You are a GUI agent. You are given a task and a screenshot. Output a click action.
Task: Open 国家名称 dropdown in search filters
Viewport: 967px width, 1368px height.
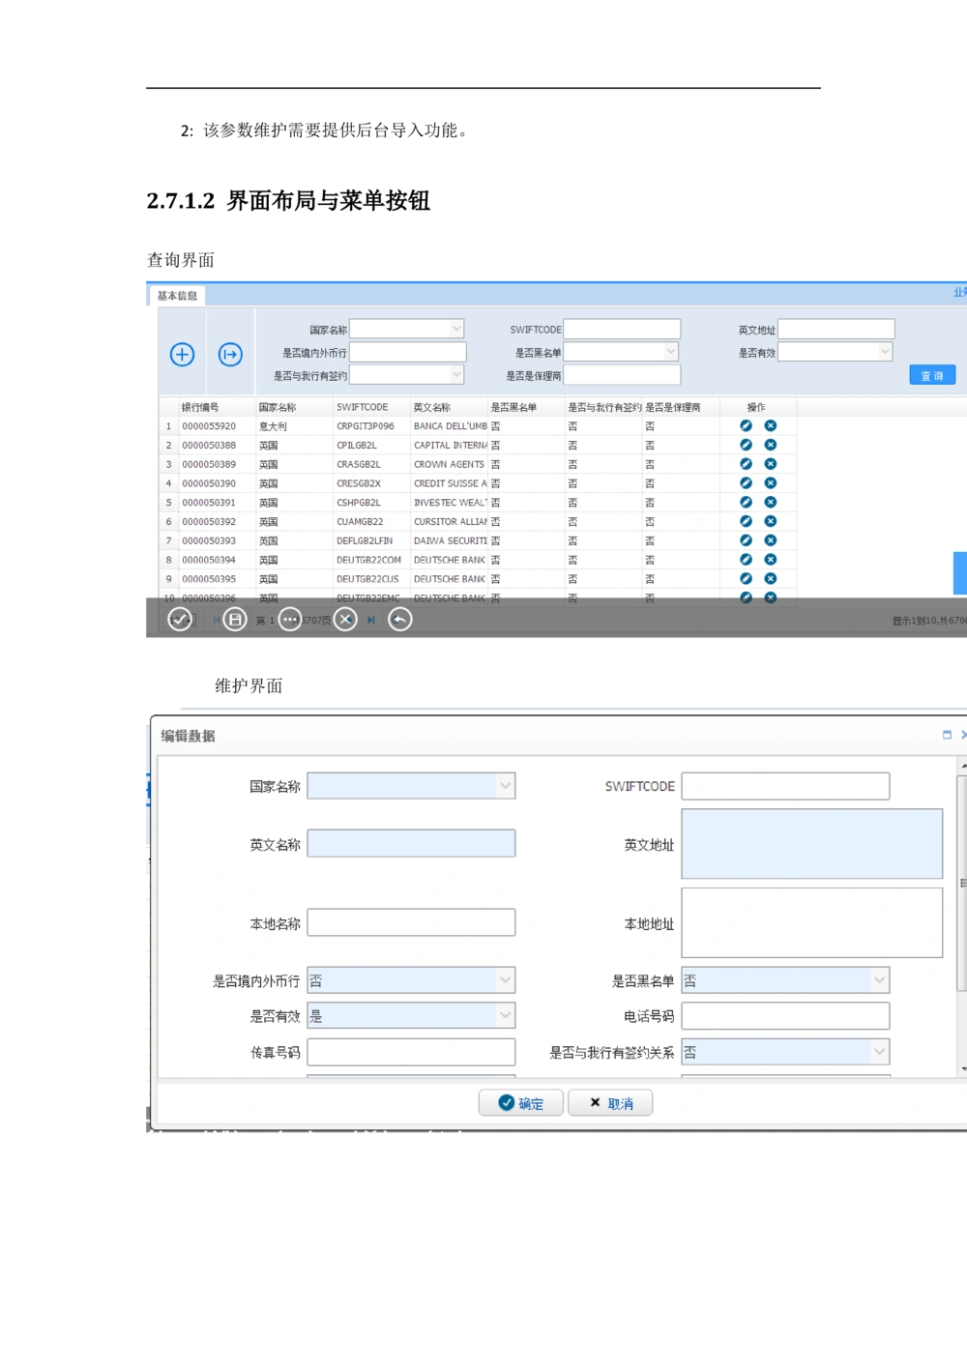[456, 329]
